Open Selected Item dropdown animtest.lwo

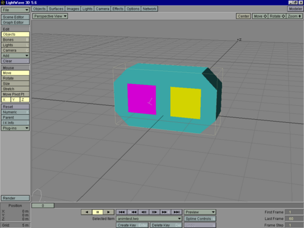(x=149, y=219)
